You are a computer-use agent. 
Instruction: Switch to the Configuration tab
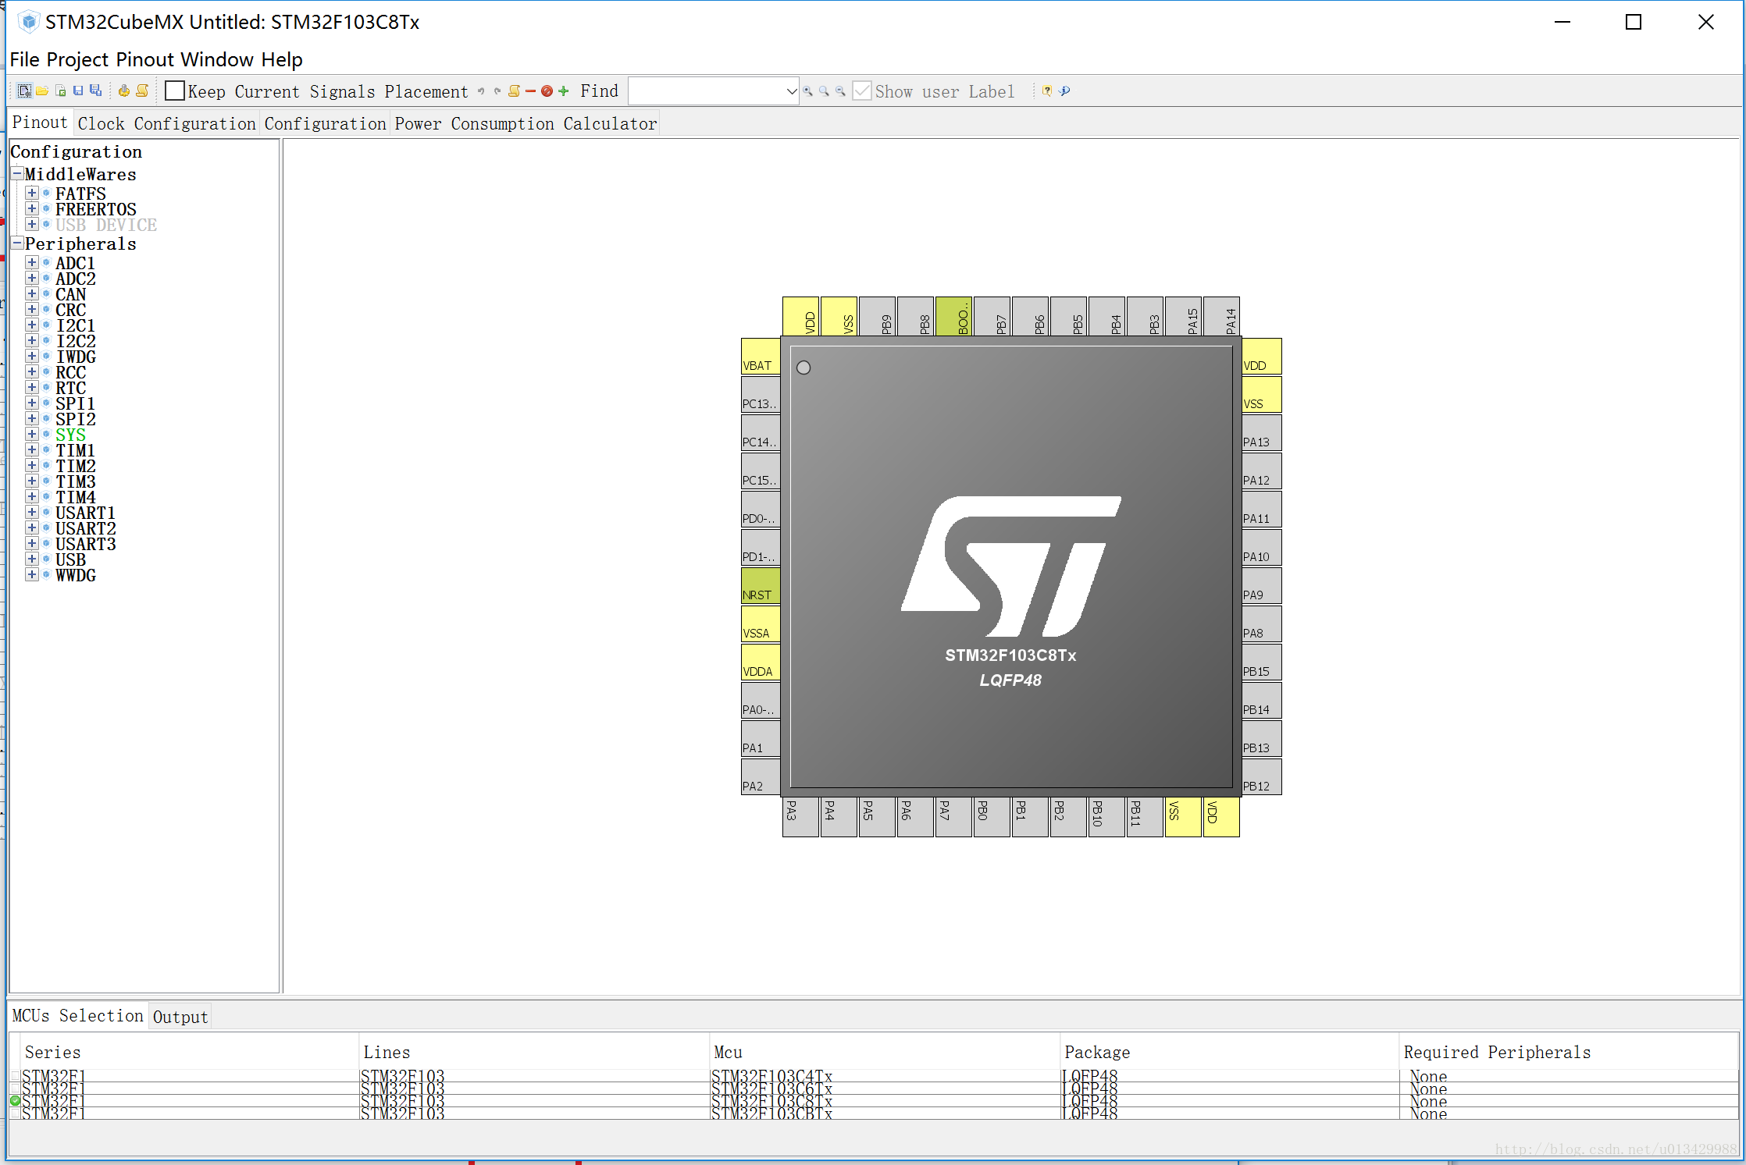pos(326,123)
